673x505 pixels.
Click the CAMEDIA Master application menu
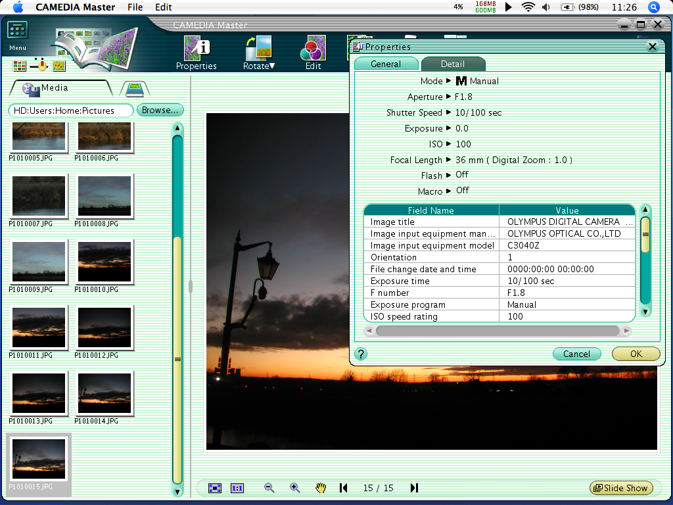(76, 7)
